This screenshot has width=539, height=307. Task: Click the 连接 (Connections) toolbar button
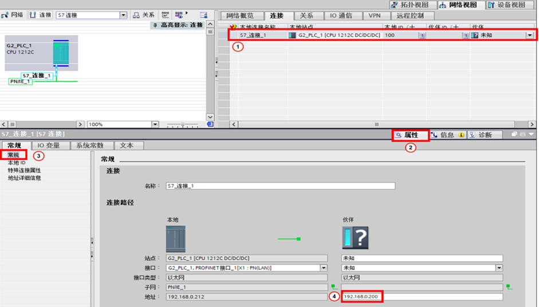[x=41, y=15]
